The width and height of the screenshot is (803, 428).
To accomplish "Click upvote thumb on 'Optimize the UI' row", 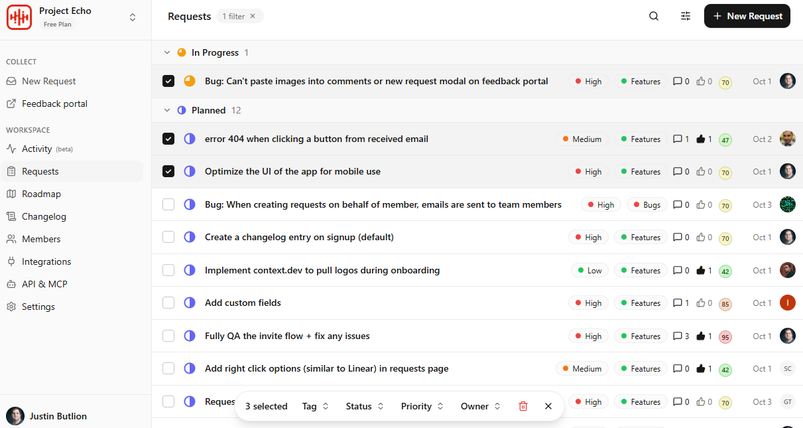I will coord(700,171).
